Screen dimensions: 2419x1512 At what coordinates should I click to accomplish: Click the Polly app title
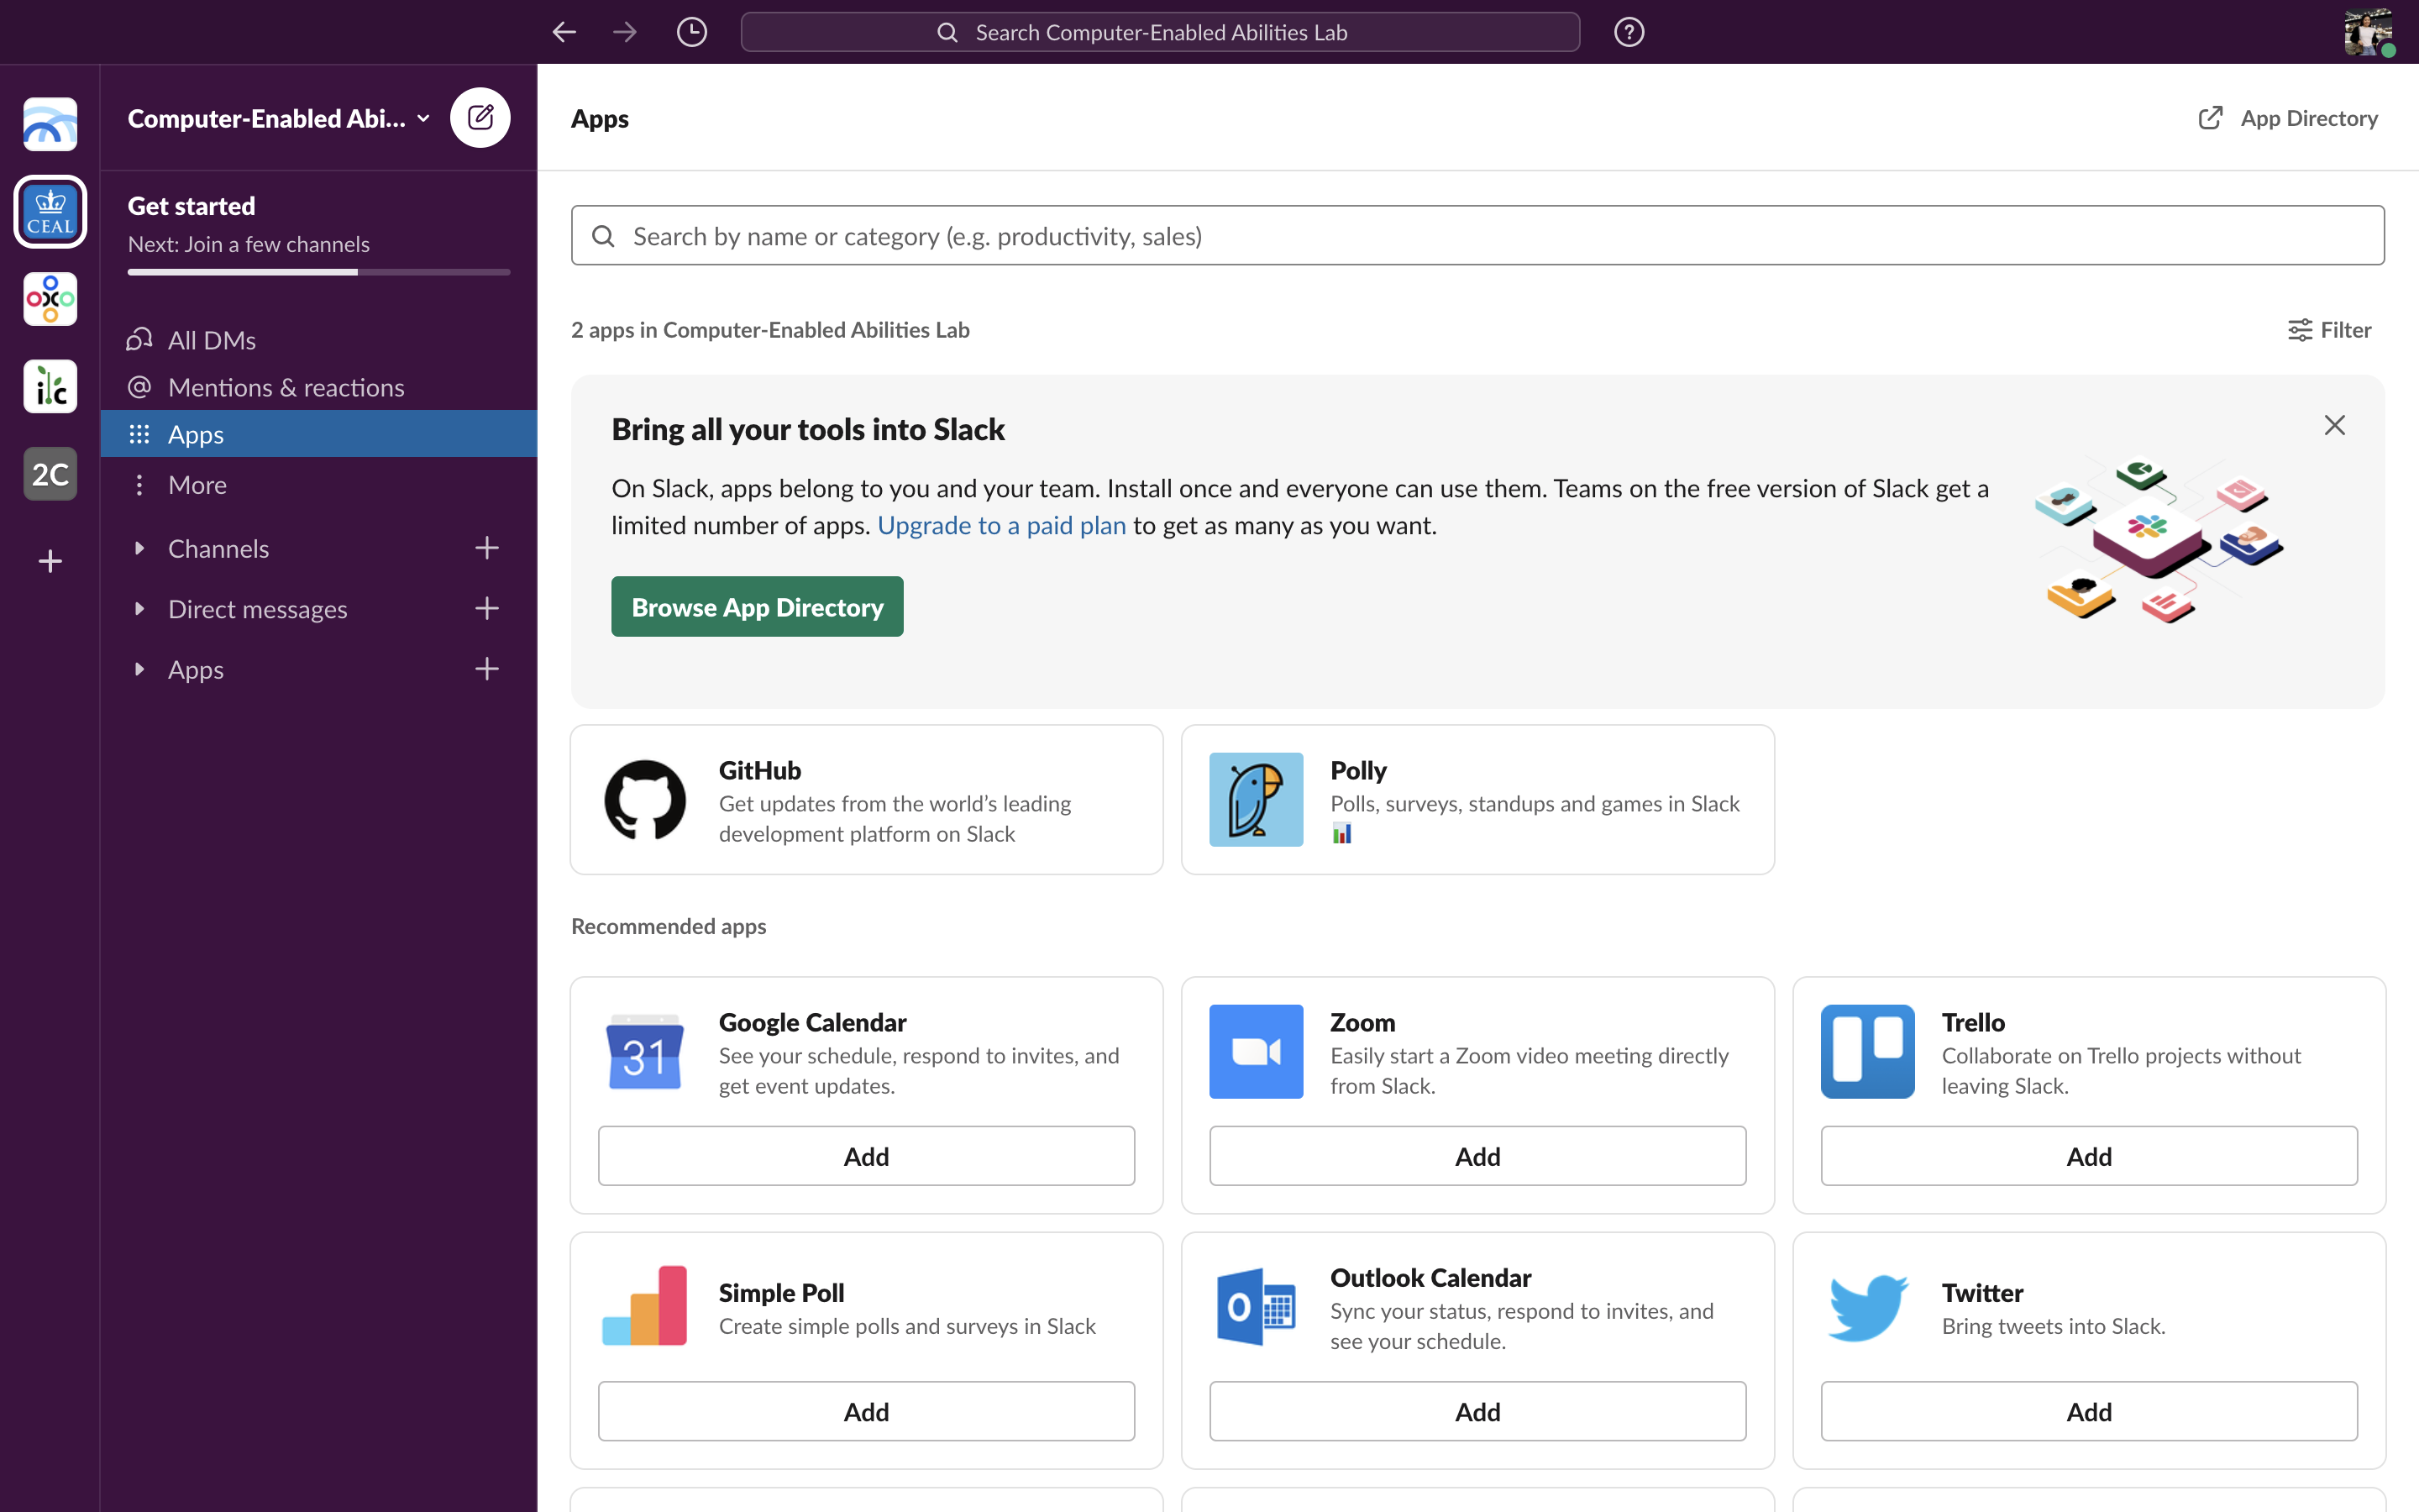1358,770
